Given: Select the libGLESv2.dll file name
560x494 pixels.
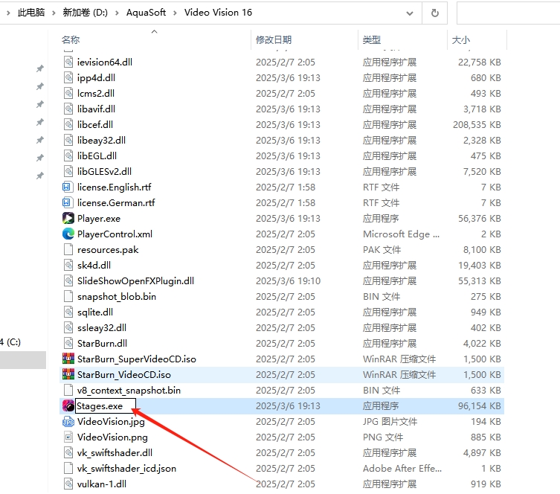Looking at the screenshot, I should pos(104,171).
